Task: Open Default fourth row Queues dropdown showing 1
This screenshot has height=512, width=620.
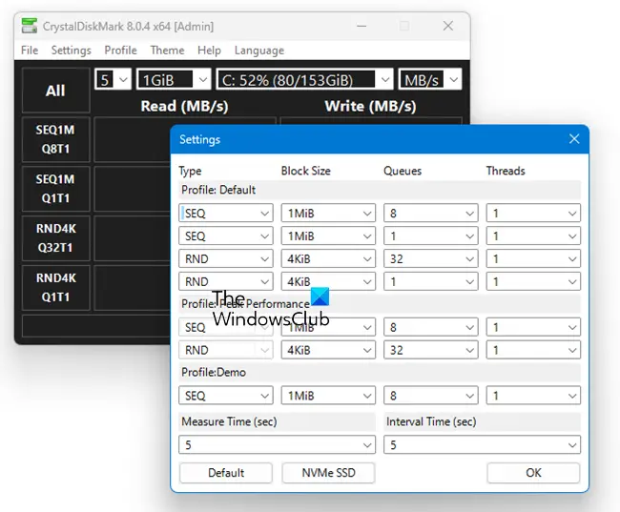Action: click(x=431, y=281)
